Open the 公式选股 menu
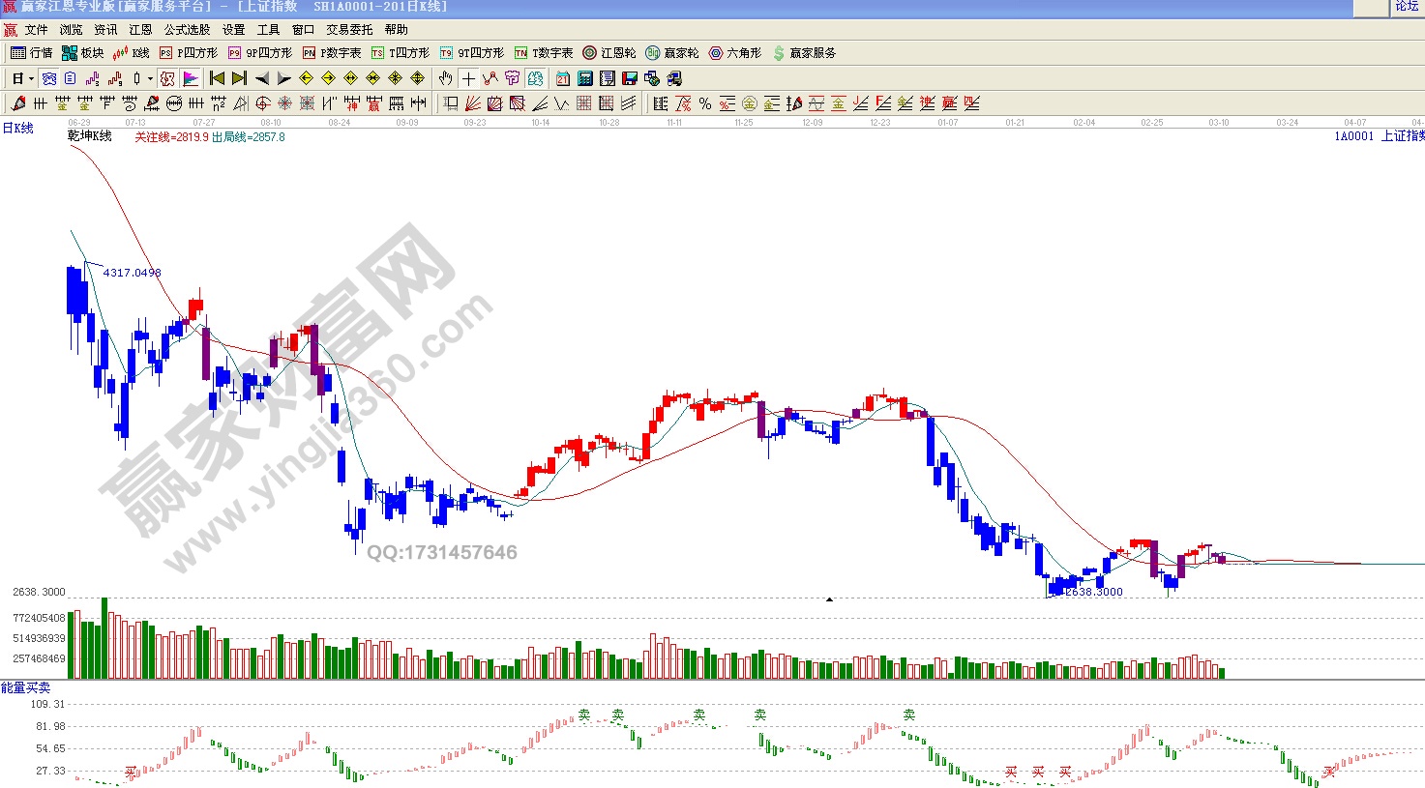This screenshot has width=1425, height=788. pyautogui.click(x=187, y=30)
